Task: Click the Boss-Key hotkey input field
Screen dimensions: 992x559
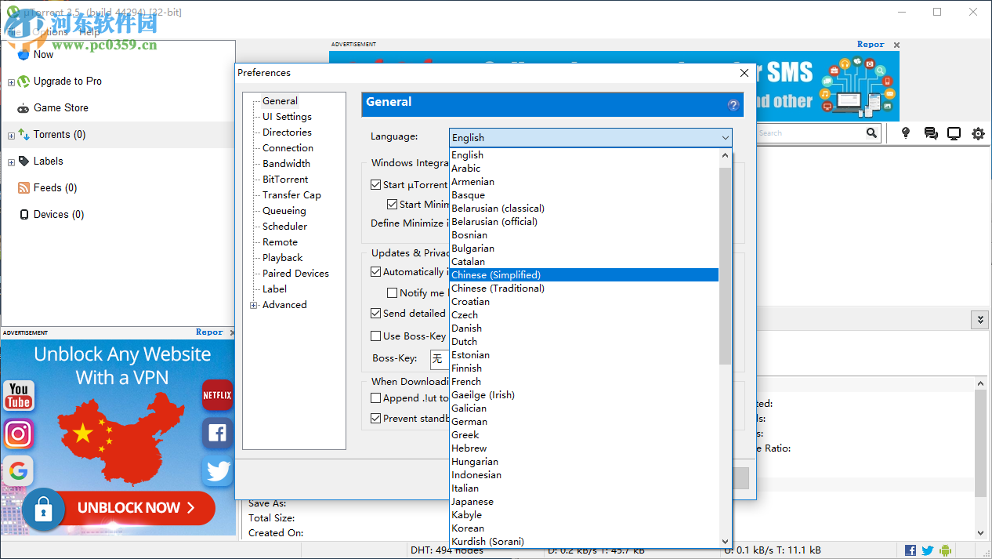Action: pos(438,358)
